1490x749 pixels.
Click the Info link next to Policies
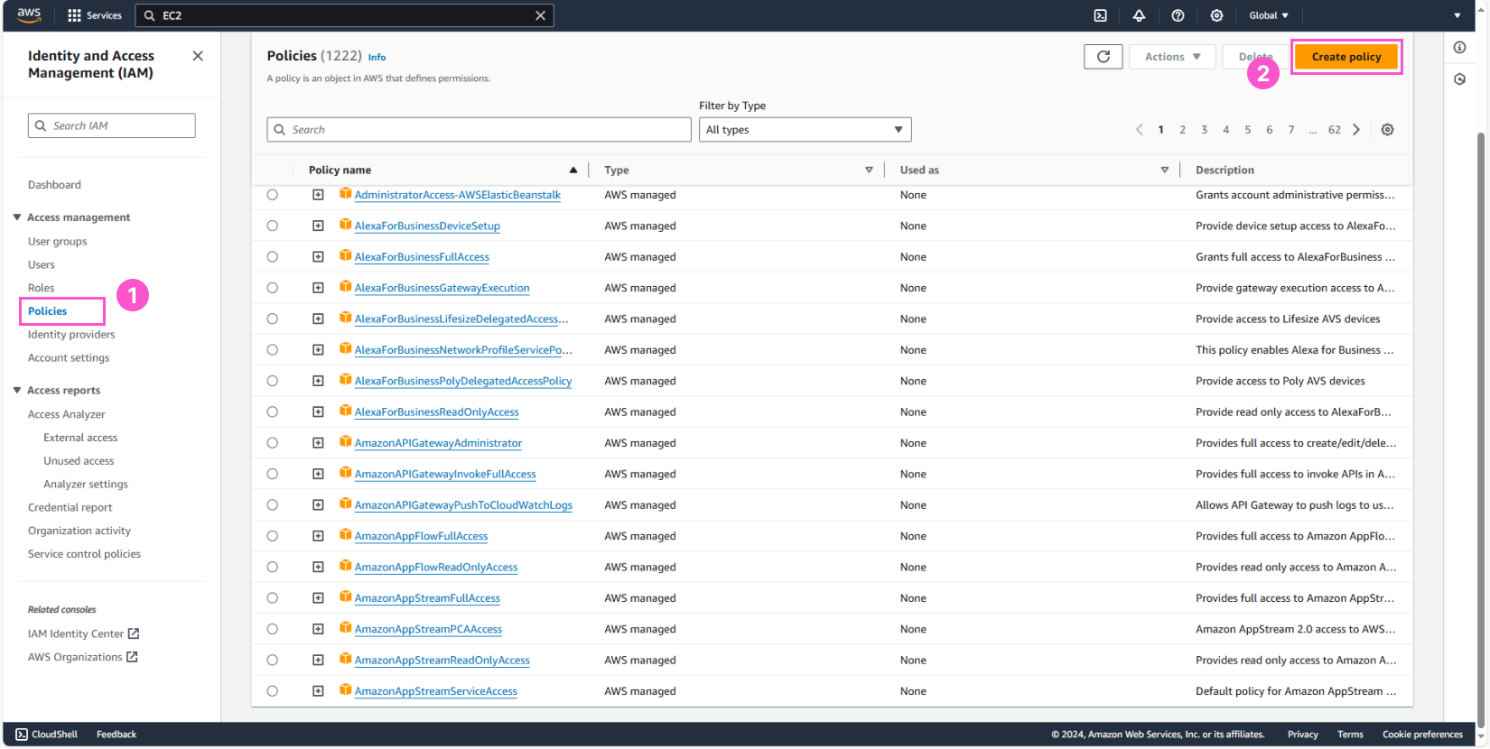[x=377, y=57]
